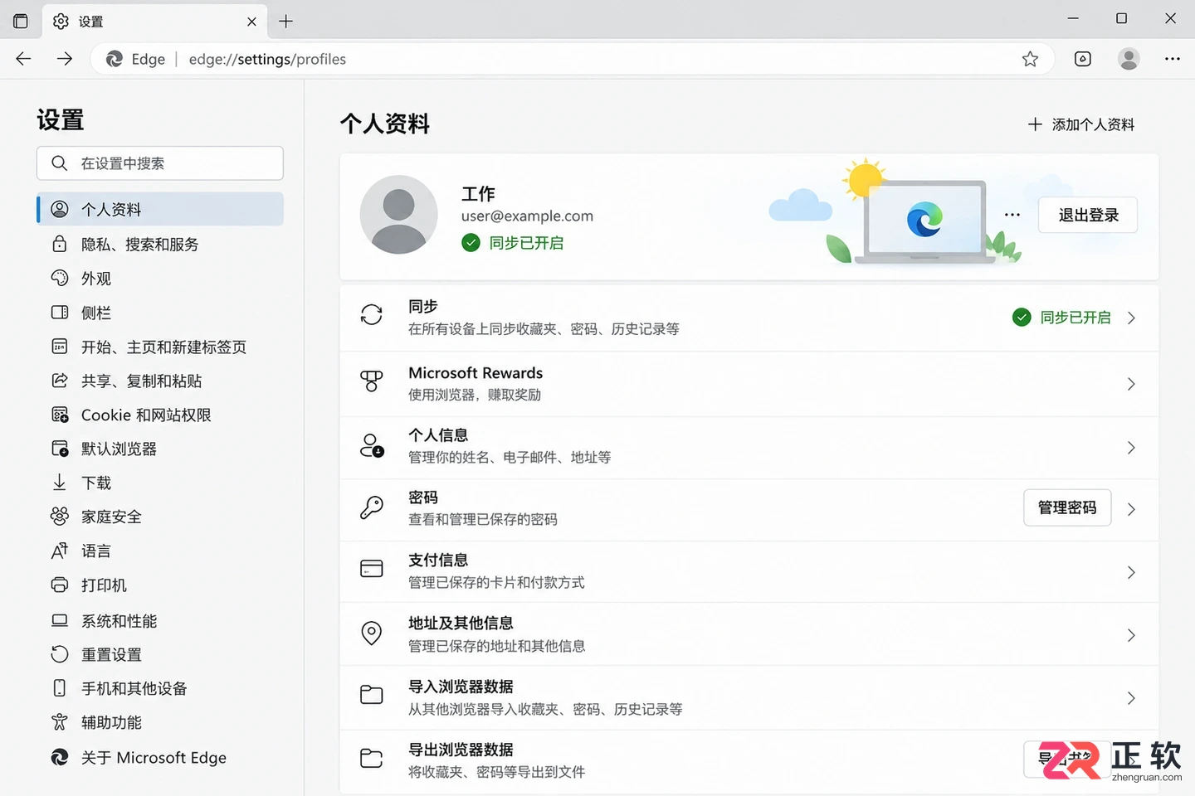Expand the 地址及其他信息 row chevron
Screen dimensions: 1195x796
click(1131, 635)
